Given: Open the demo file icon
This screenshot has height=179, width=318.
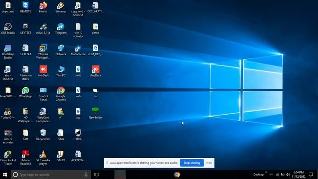Looking at the screenshot, I should pos(96,29).
